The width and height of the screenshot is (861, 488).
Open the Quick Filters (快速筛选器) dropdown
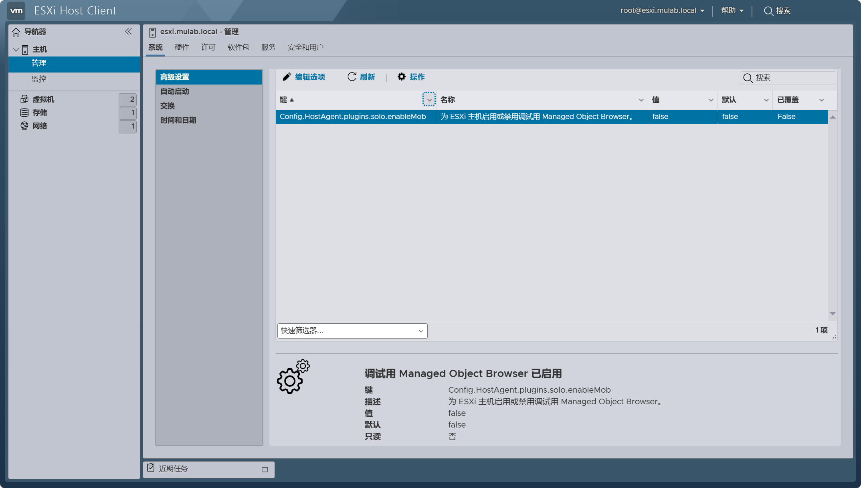point(352,331)
